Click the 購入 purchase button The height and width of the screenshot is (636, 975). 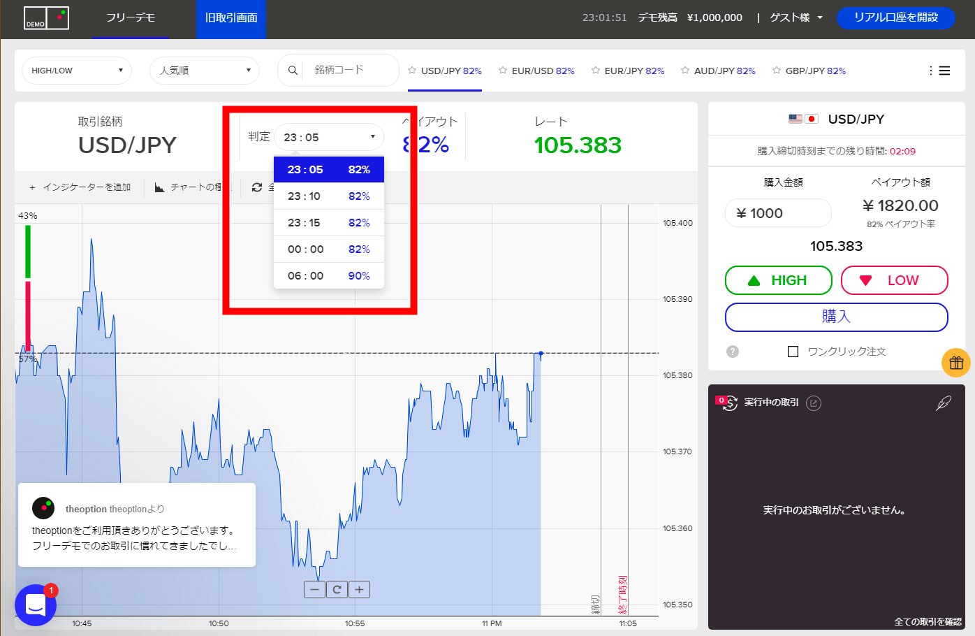pos(837,317)
